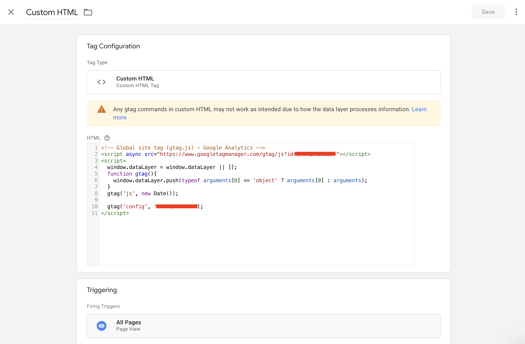Click the gtag('js', new Date()) code line
Viewport: 525px width, 344px height.
pyautogui.click(x=143, y=193)
